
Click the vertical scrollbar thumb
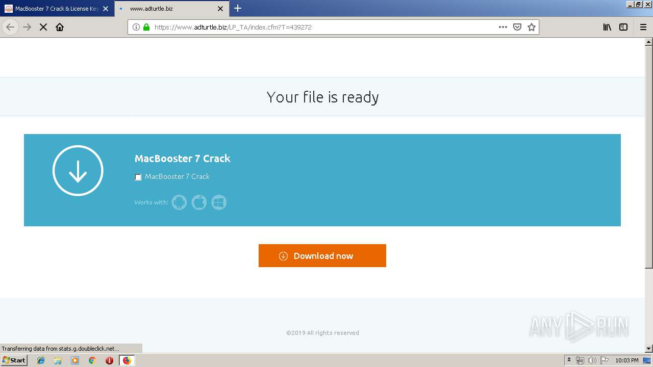coord(649,157)
